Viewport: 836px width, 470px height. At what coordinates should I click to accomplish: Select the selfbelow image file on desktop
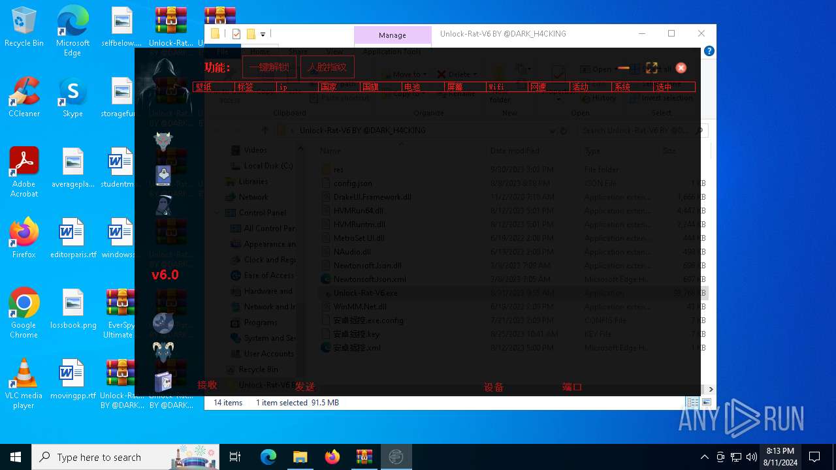click(121, 27)
